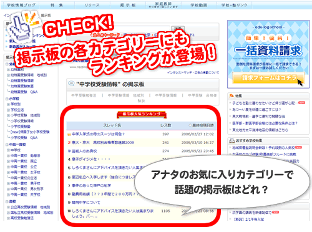Open 東北地方太平洋沖地震の情報はこちら link
Screen dimensions: 312x232
[260, 130]
